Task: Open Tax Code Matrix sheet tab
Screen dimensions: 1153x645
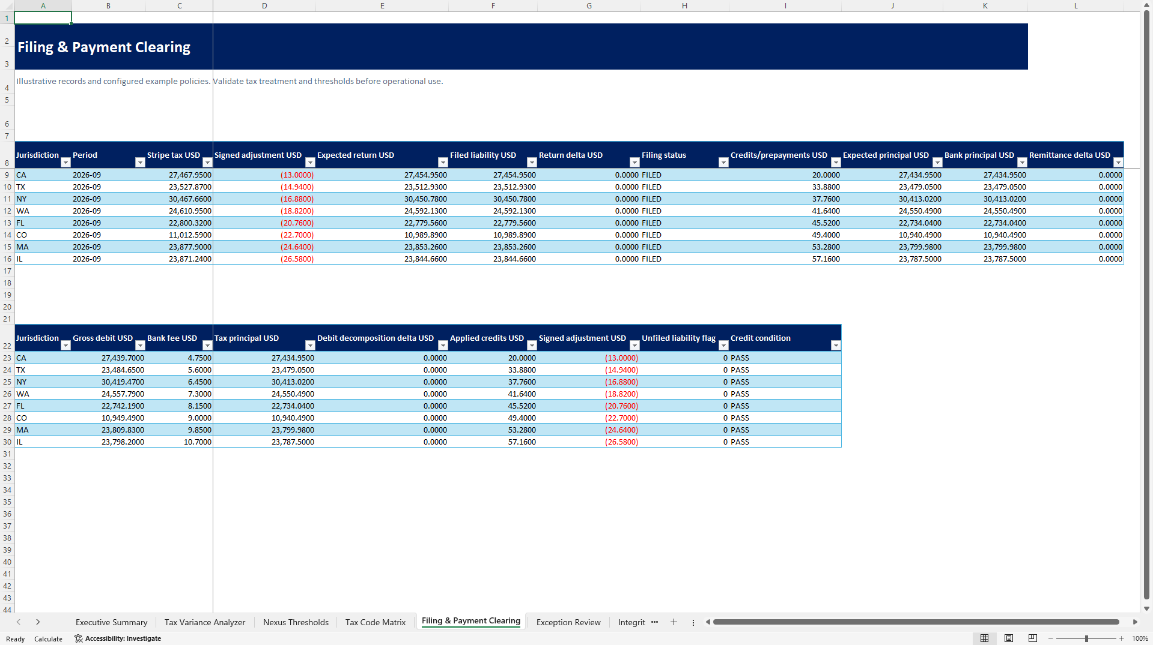Action: [x=376, y=622]
